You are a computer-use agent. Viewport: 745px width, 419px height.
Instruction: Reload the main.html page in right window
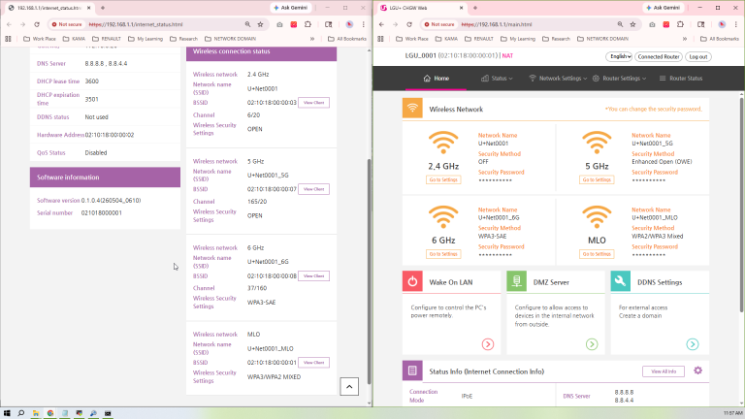(x=409, y=24)
